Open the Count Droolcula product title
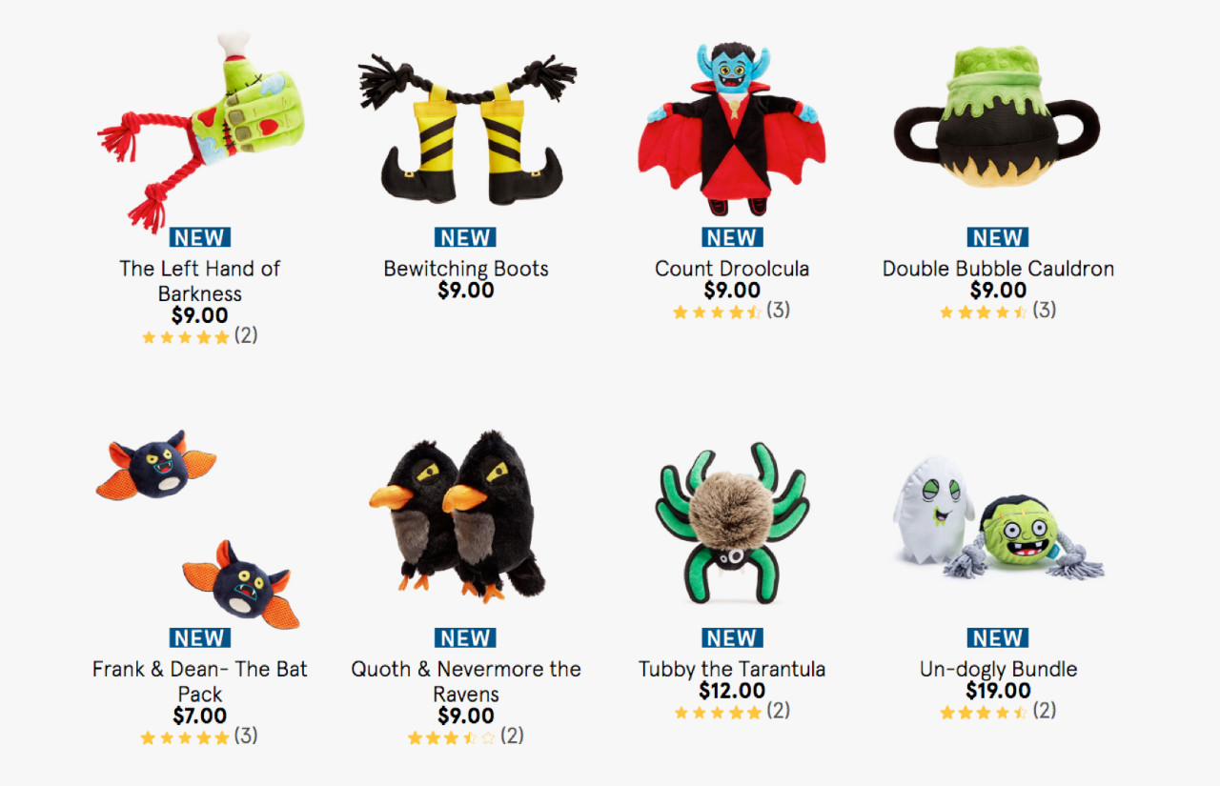The width and height of the screenshot is (1220, 786). (x=732, y=269)
